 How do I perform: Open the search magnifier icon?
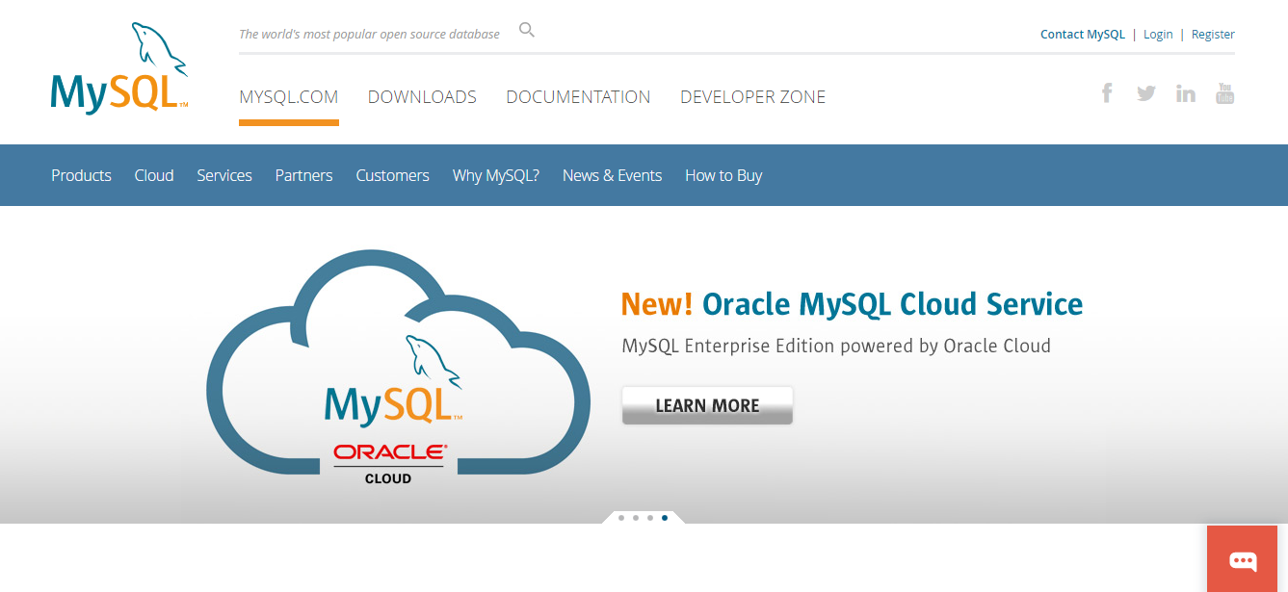(527, 30)
